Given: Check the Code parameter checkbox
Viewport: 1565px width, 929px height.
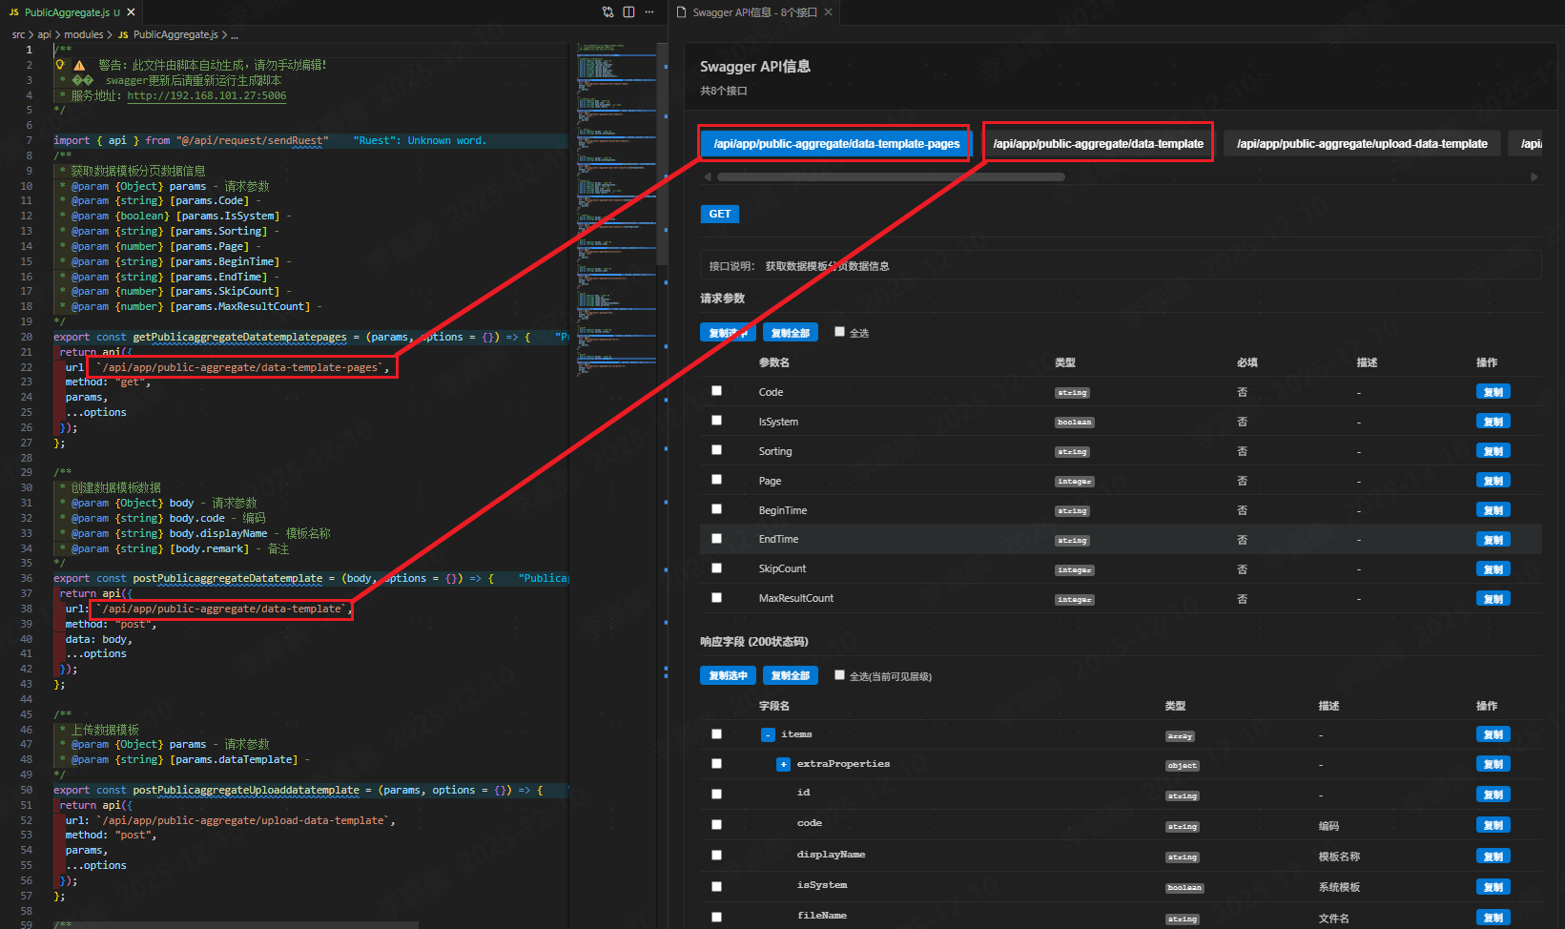Looking at the screenshot, I should (716, 391).
